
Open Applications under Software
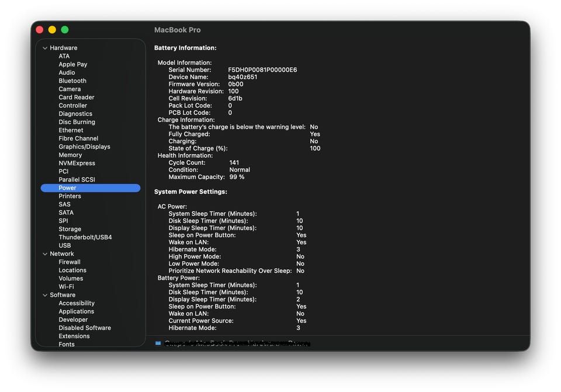[76, 311]
